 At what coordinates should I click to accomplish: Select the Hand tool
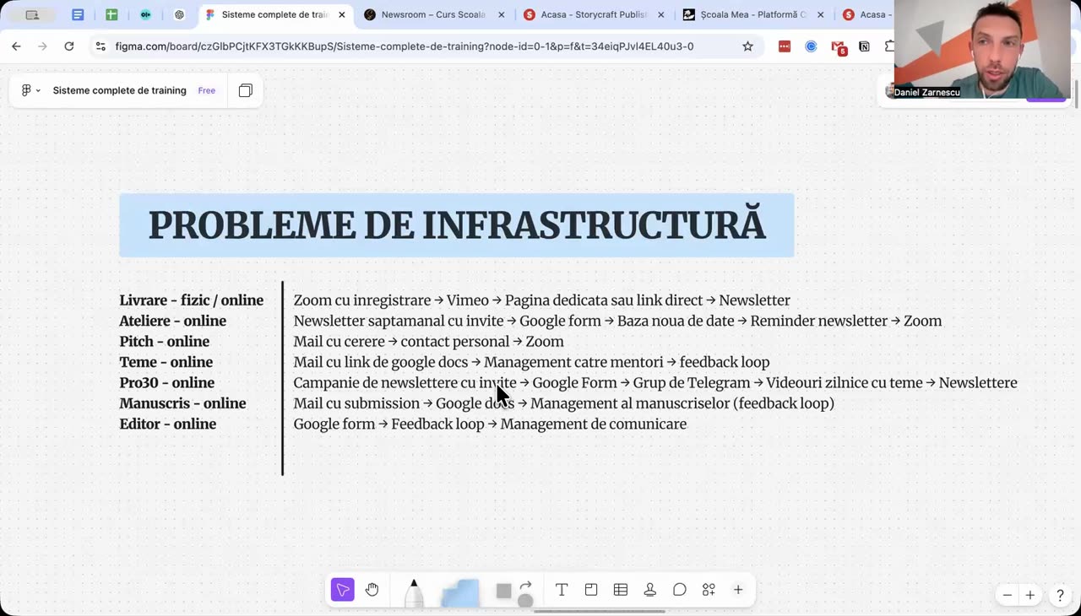(372, 590)
